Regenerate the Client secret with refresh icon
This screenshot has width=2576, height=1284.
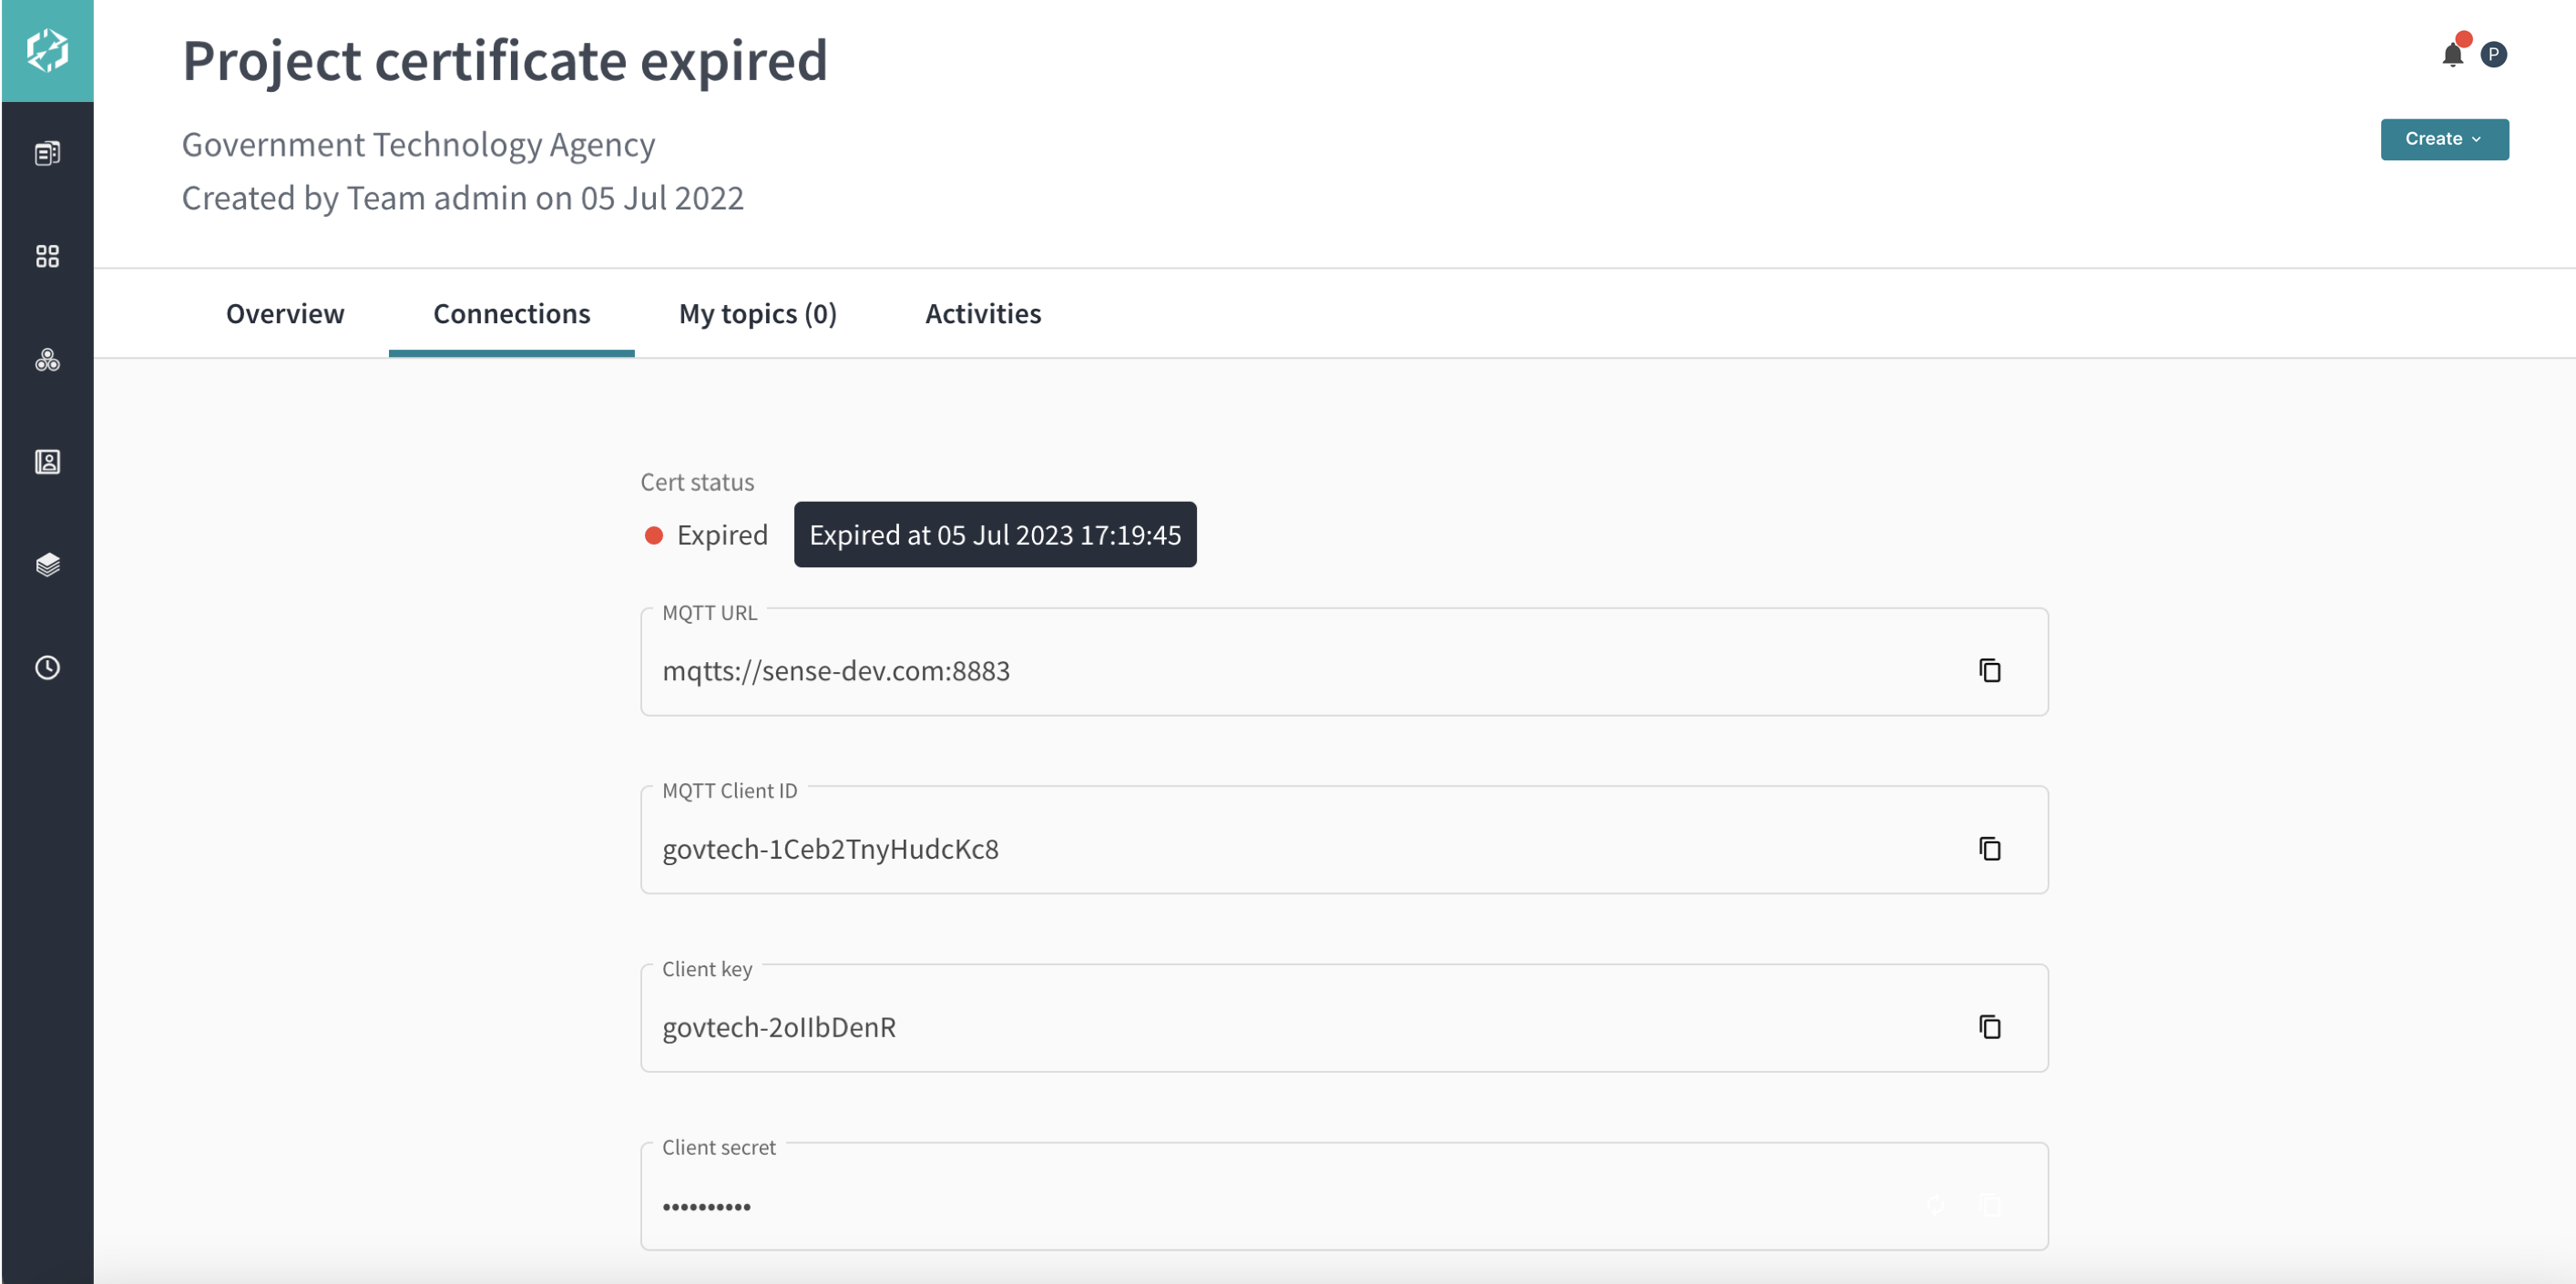[1937, 1206]
